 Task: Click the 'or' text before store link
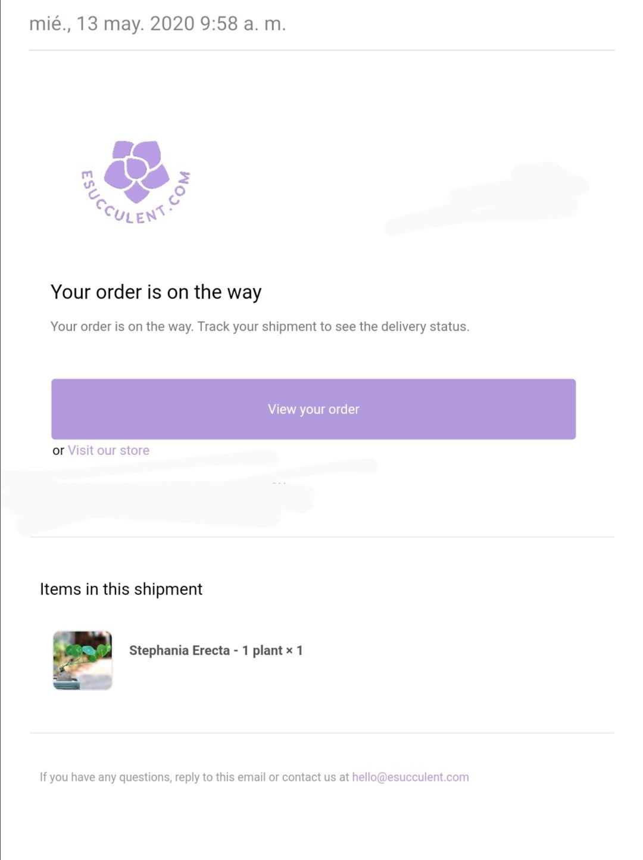(58, 451)
